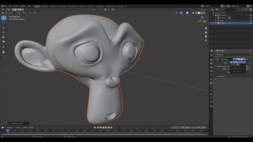Toggle X-ray mode icon

193,13
